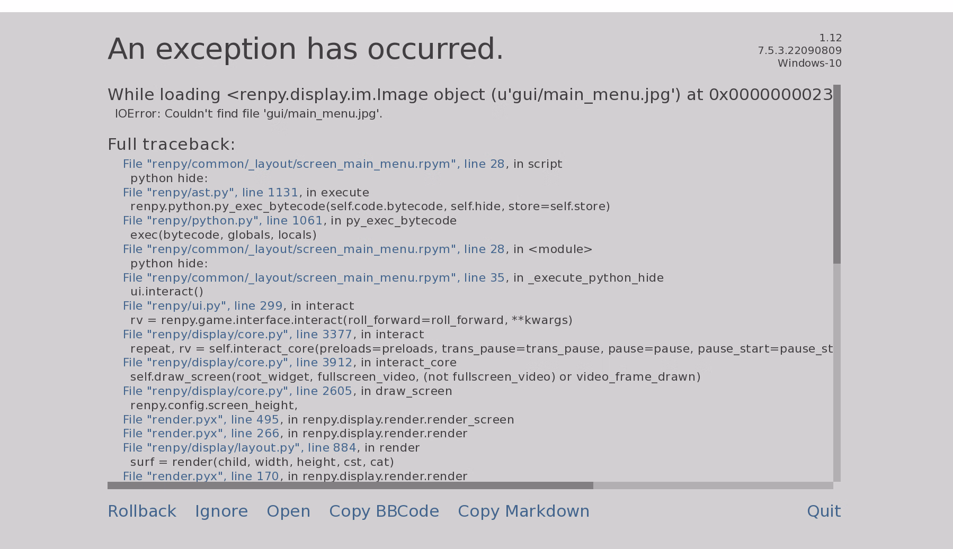The image size is (953, 549).
Task: Open the render.pyx line 170 link
Action: coord(201,476)
